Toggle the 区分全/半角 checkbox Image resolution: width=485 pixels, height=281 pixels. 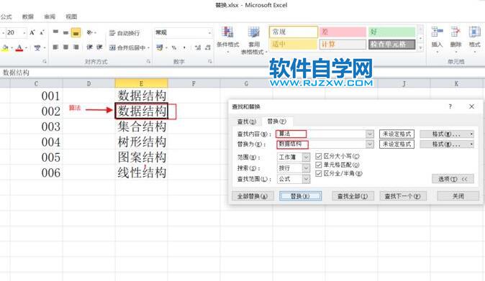click(x=318, y=173)
